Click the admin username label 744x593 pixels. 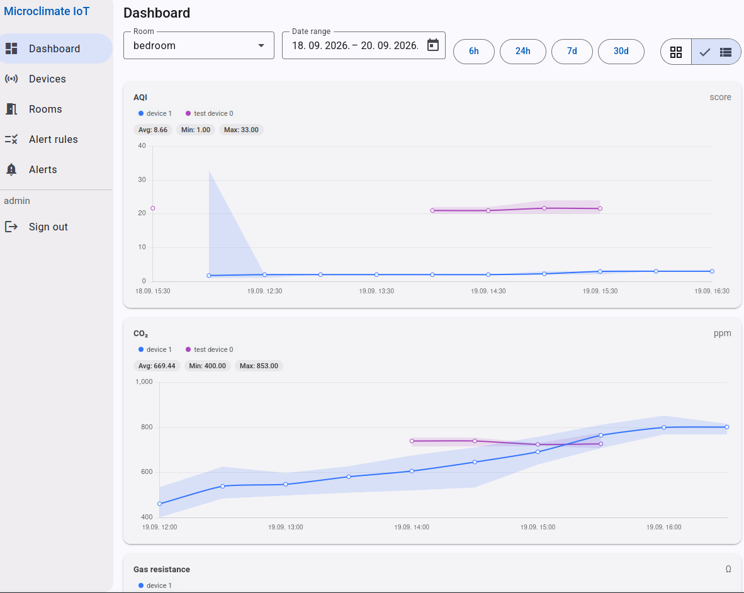(x=17, y=201)
